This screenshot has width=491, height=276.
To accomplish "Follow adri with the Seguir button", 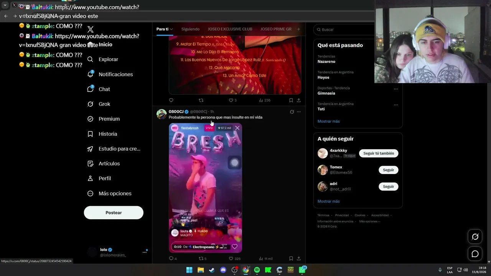I will point(388,186).
